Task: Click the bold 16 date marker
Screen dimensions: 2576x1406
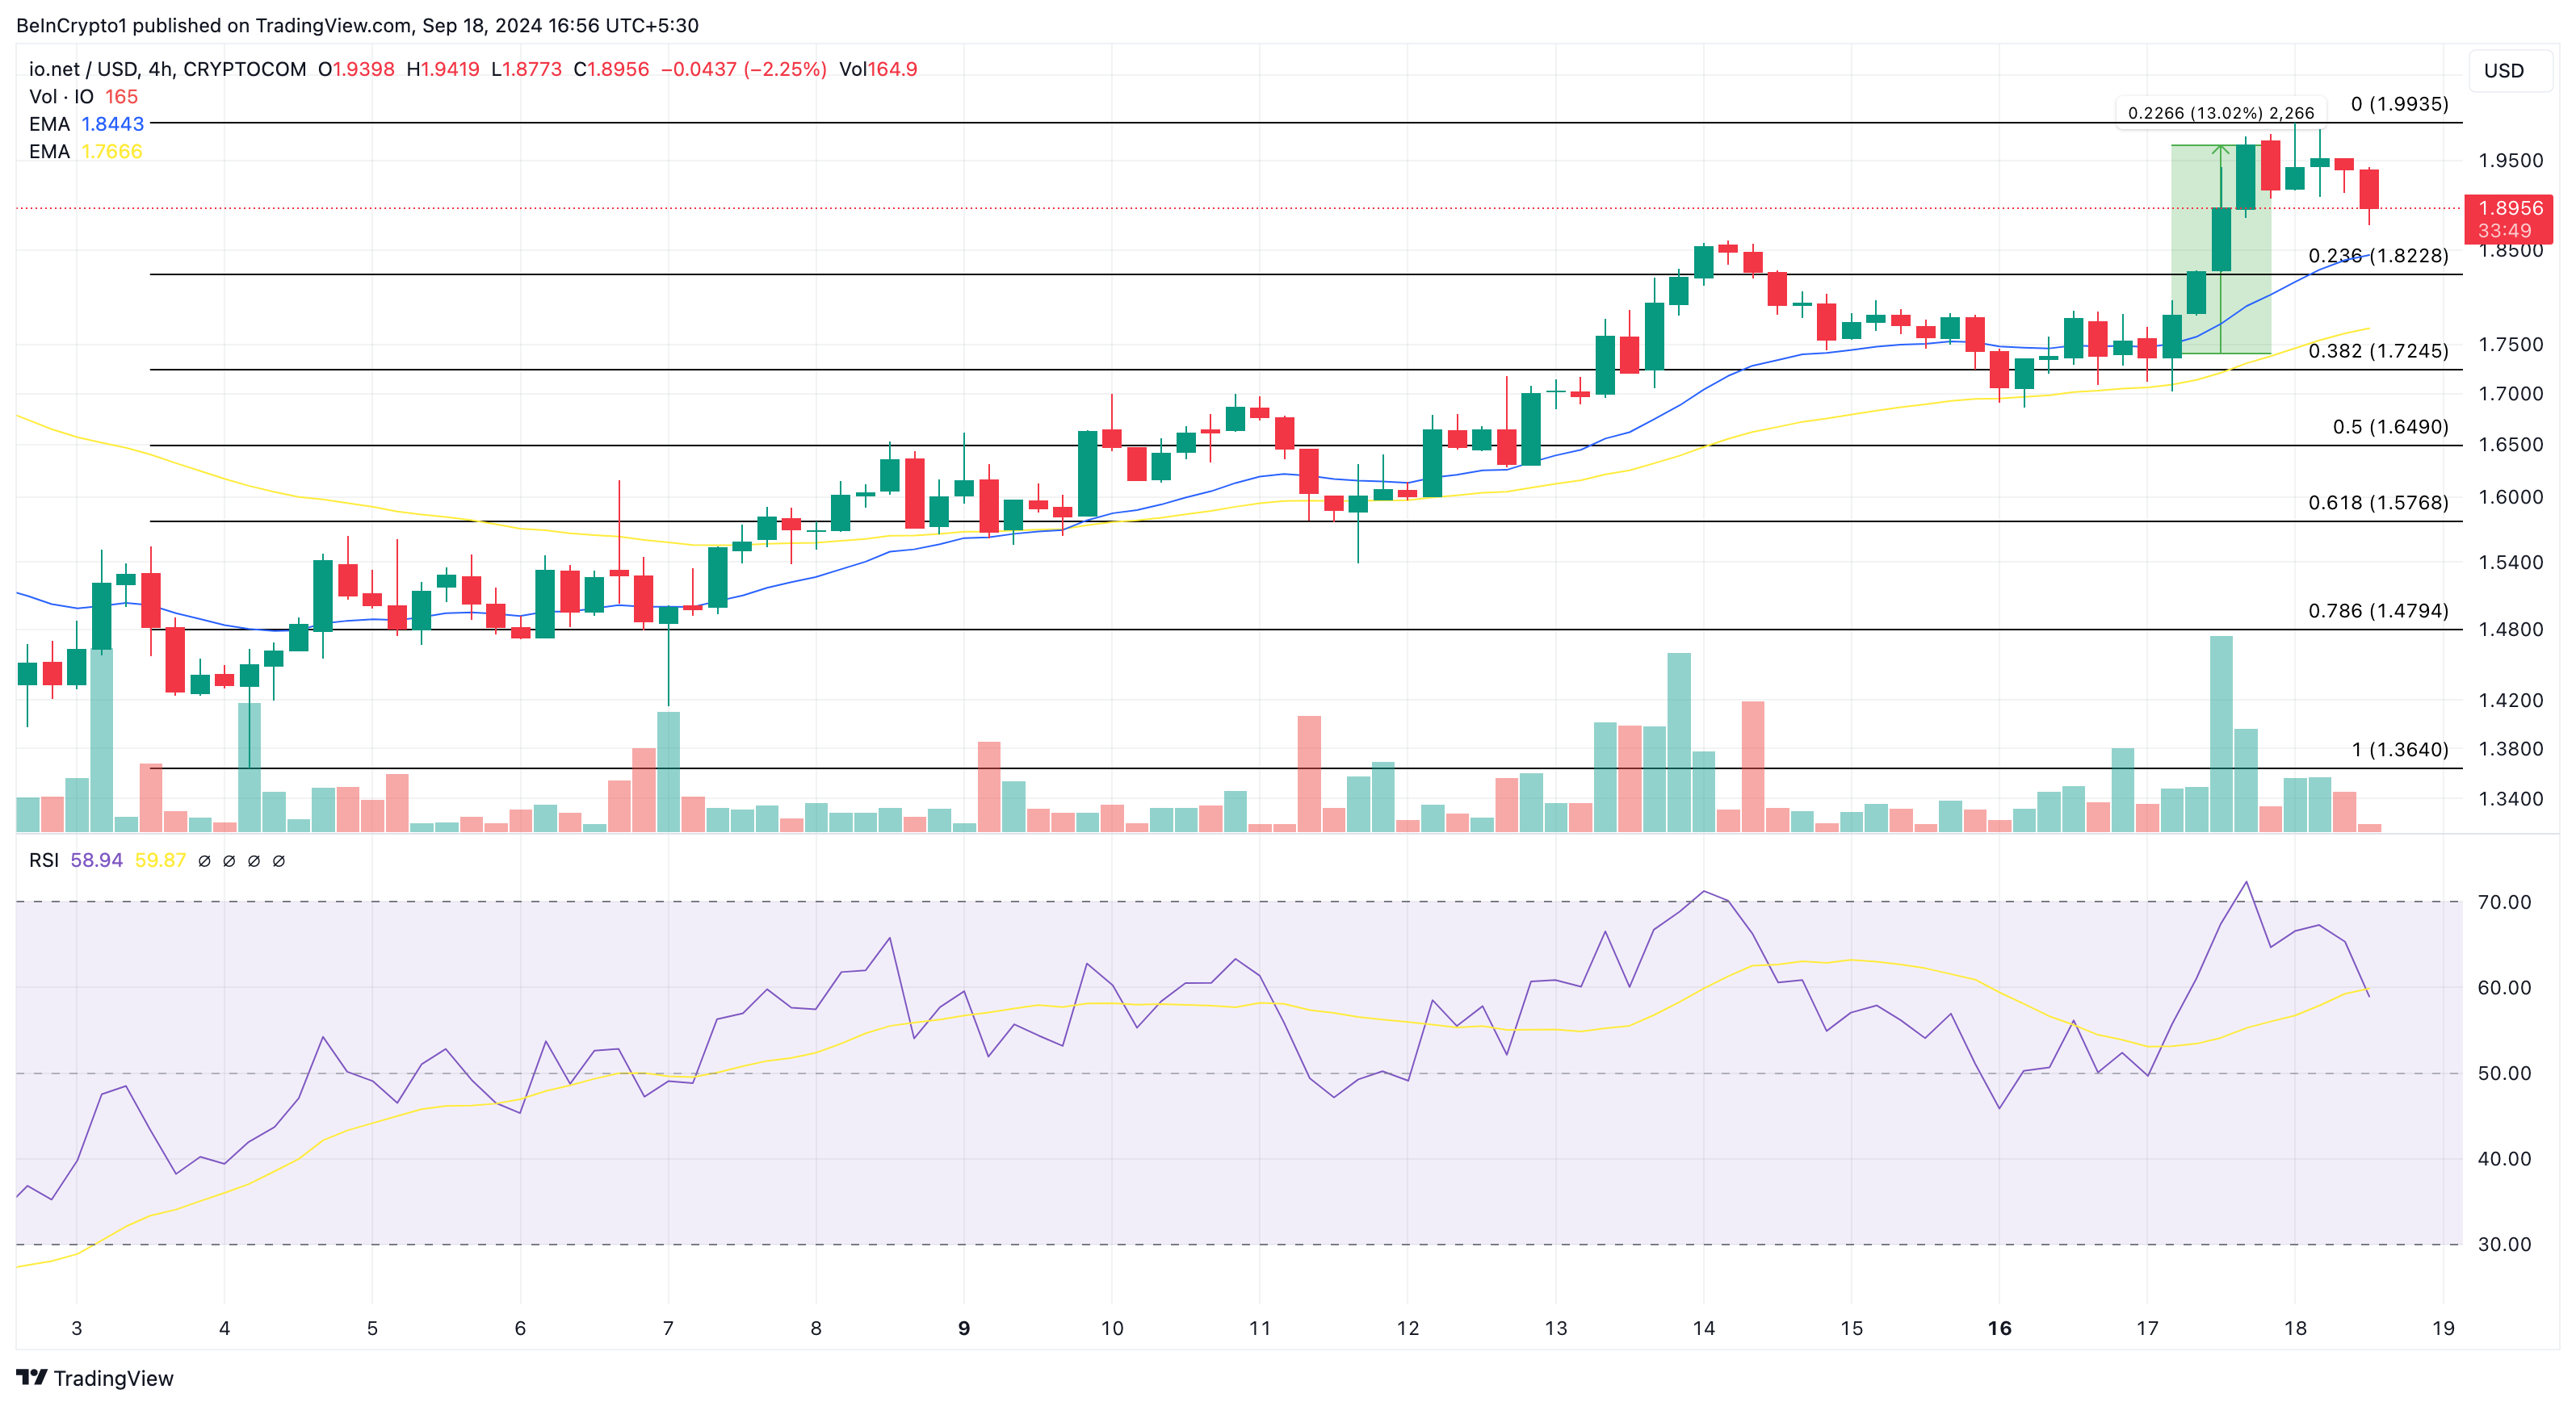Action: [1999, 1328]
